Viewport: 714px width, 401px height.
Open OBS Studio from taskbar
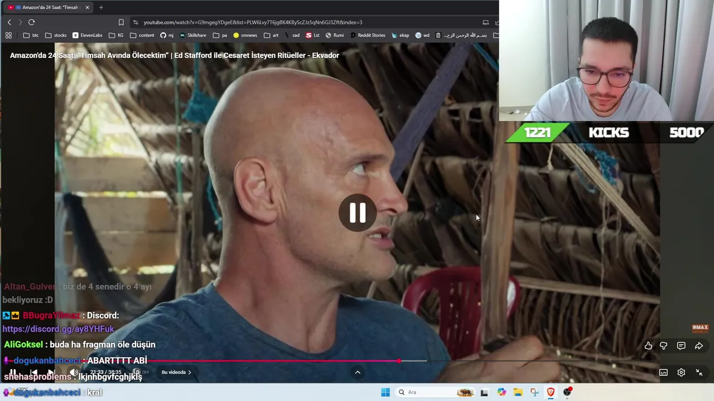click(567, 392)
